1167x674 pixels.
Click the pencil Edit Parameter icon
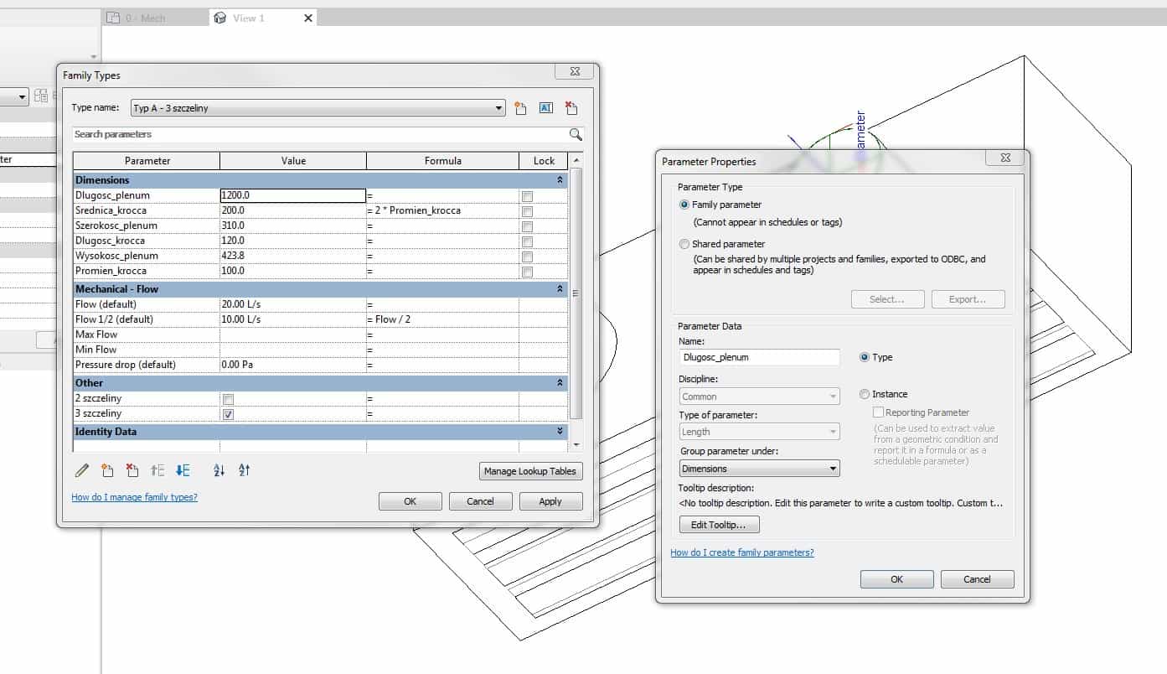tap(82, 471)
